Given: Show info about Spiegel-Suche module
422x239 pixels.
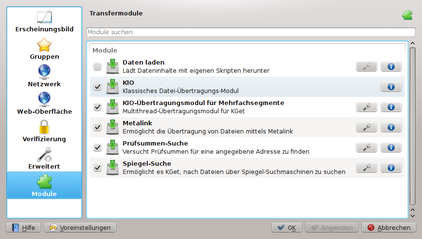Looking at the screenshot, I should (x=391, y=168).
